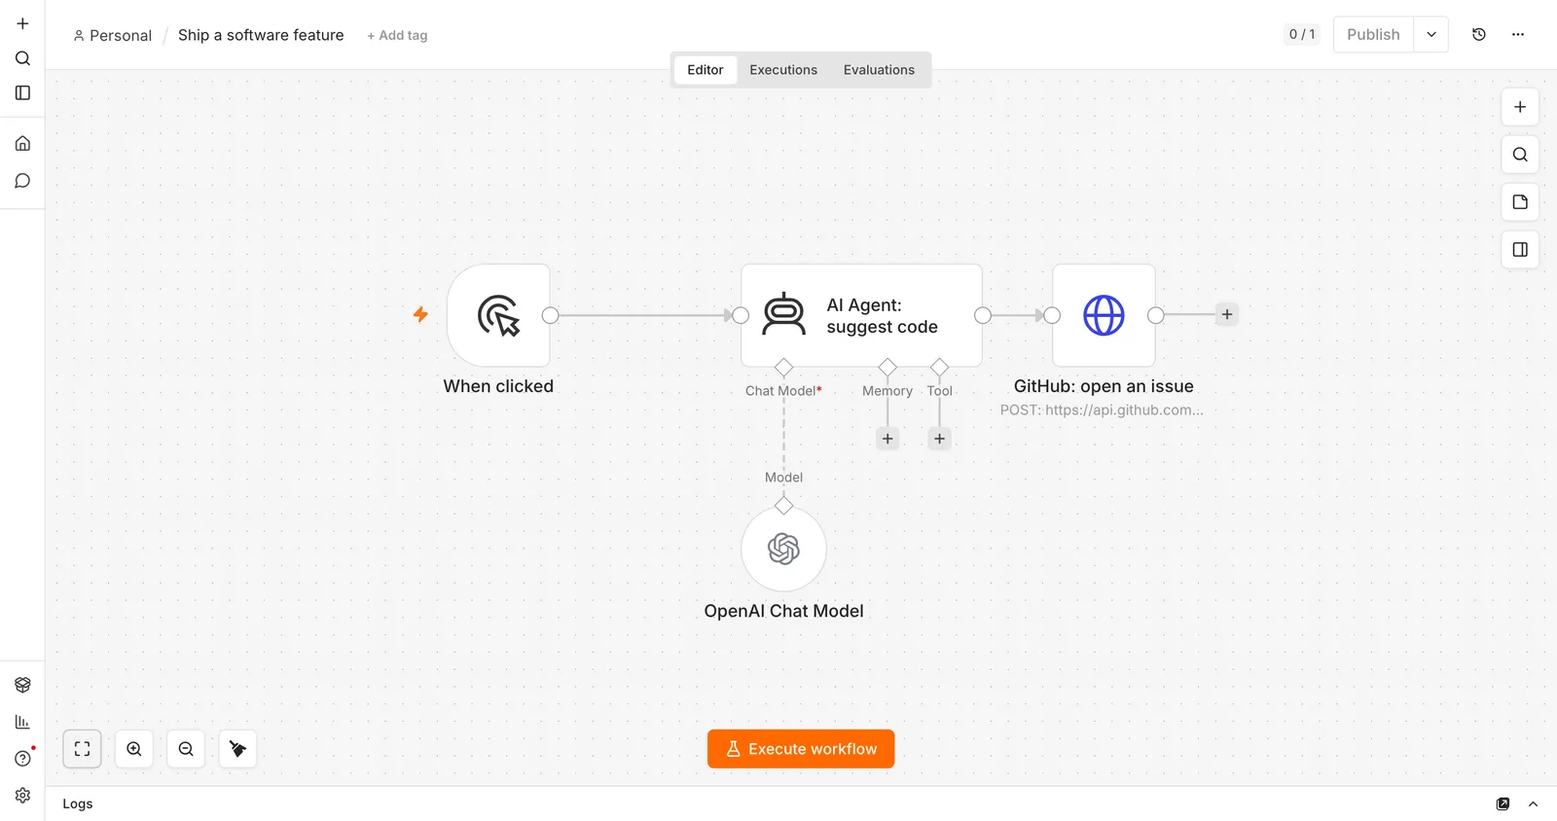Toggle the side panel icon on the canvas

pos(1520,250)
